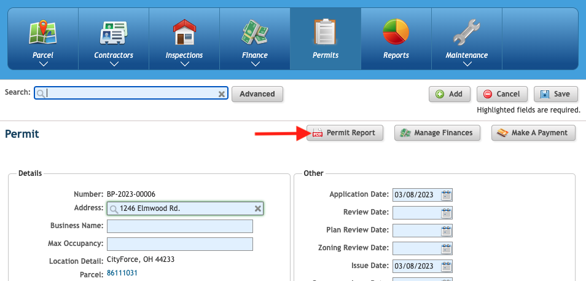Click the Advanced search button
The image size is (586, 281).
(x=257, y=94)
